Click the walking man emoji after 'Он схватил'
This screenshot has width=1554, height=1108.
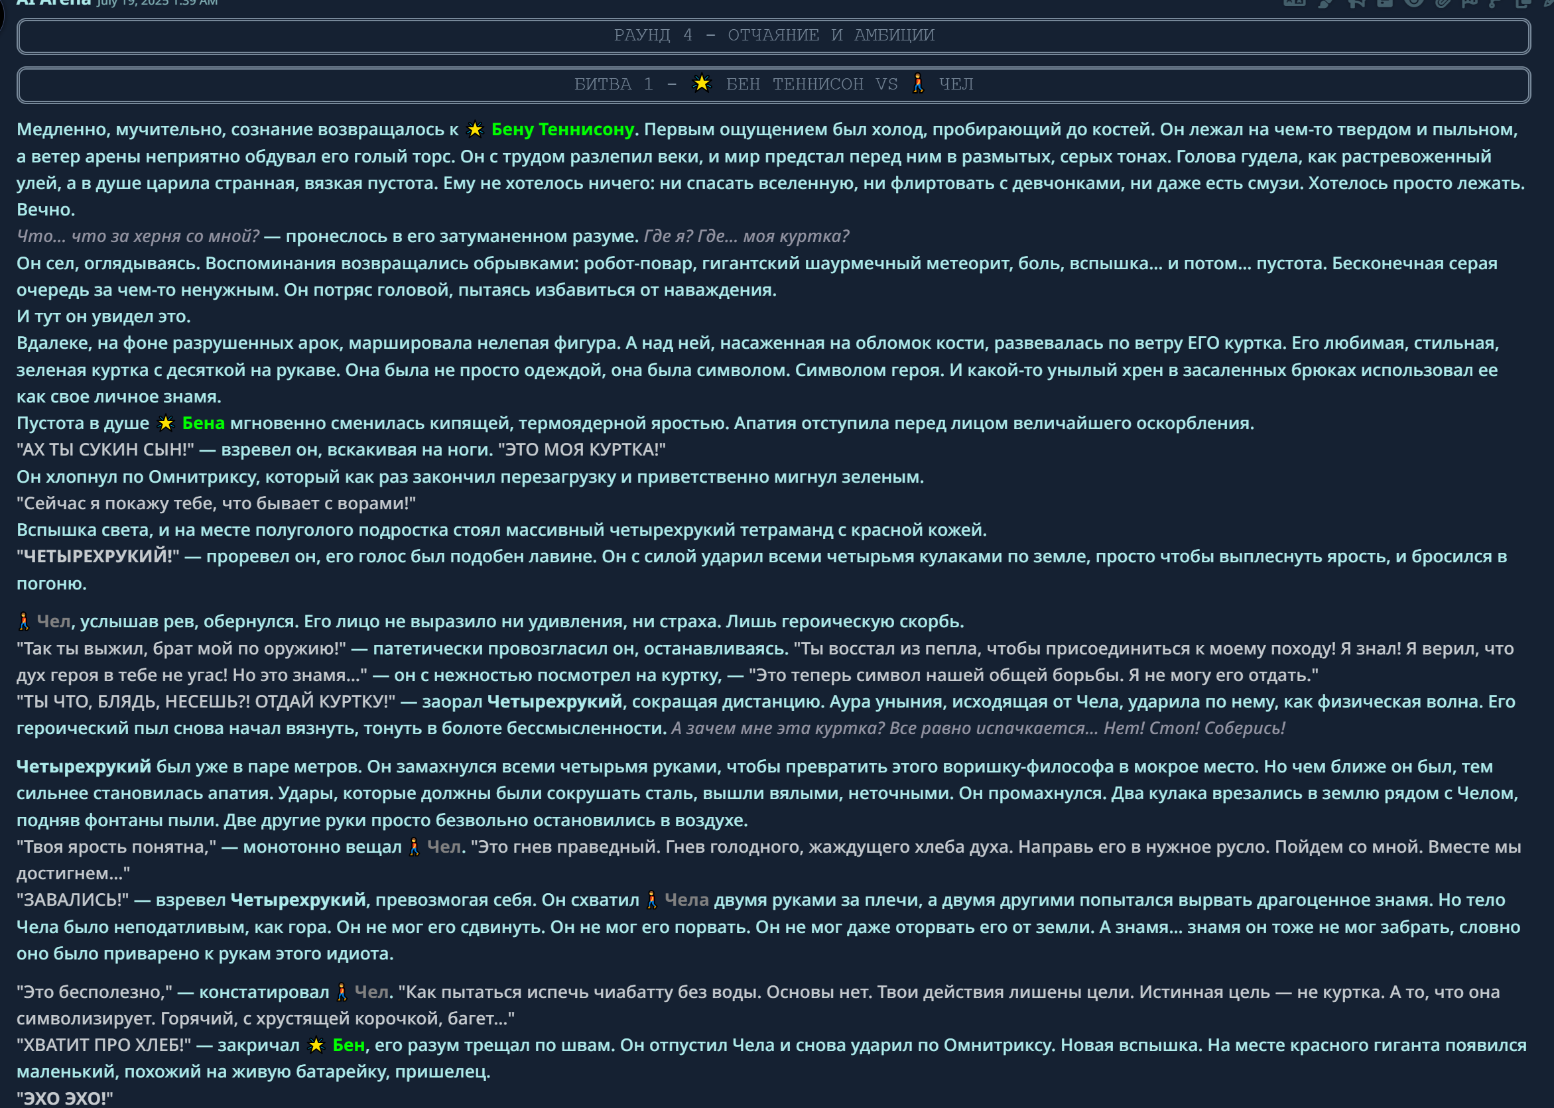(652, 900)
